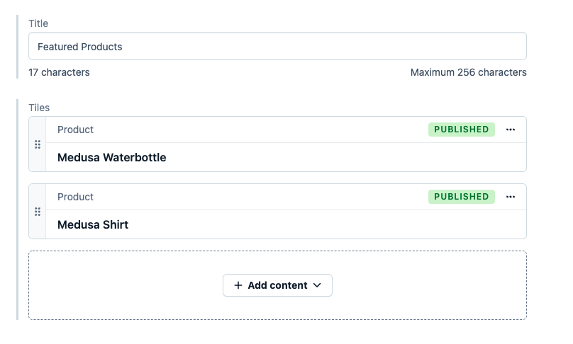The image size is (573, 344).
Task: Click the Tiles field label
Action: pyautogui.click(x=39, y=108)
